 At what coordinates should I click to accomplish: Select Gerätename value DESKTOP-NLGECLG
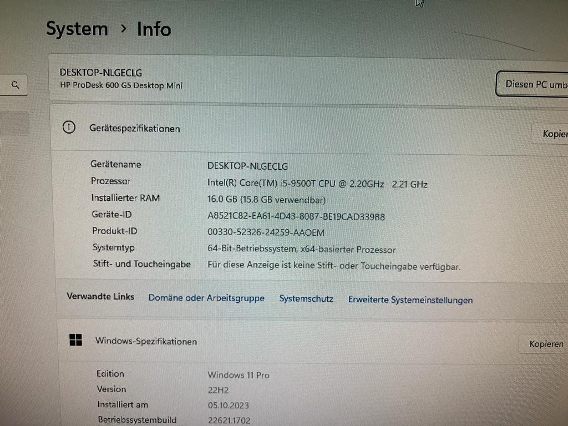click(x=247, y=166)
